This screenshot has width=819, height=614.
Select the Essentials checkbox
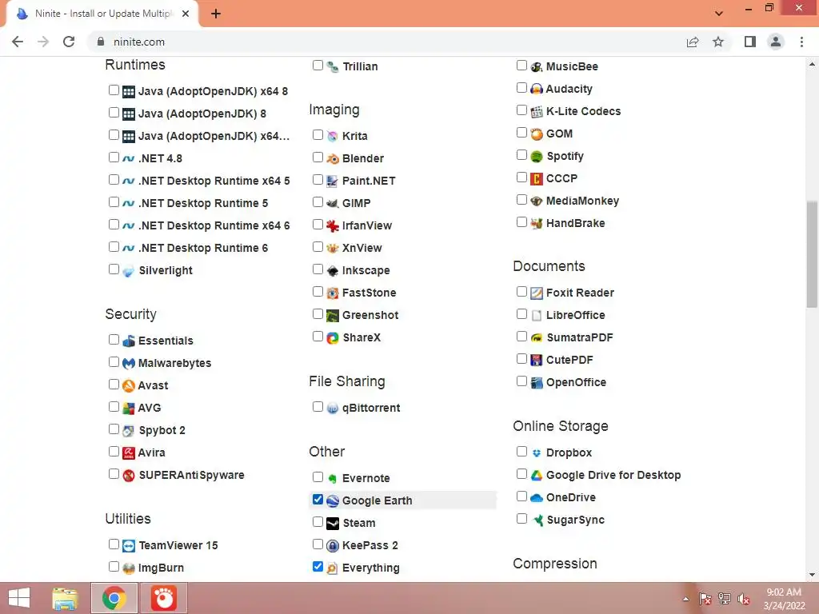(x=114, y=339)
